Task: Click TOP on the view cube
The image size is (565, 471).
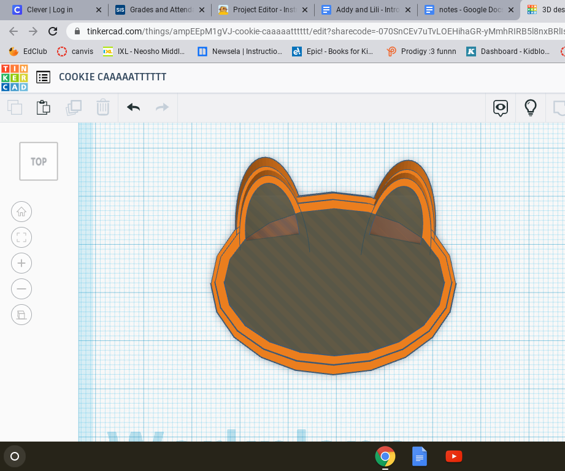Action: 38,161
